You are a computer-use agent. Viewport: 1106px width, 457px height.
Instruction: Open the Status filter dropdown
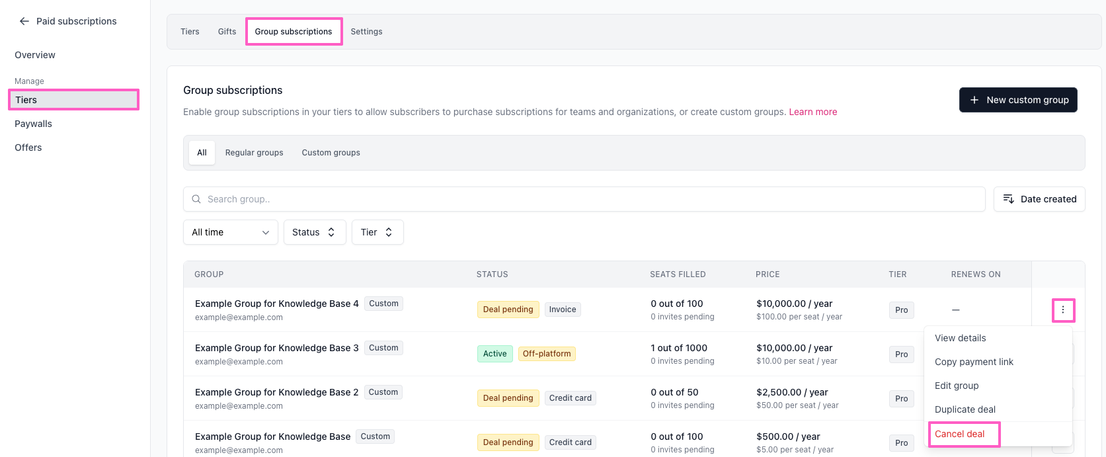[x=315, y=232]
